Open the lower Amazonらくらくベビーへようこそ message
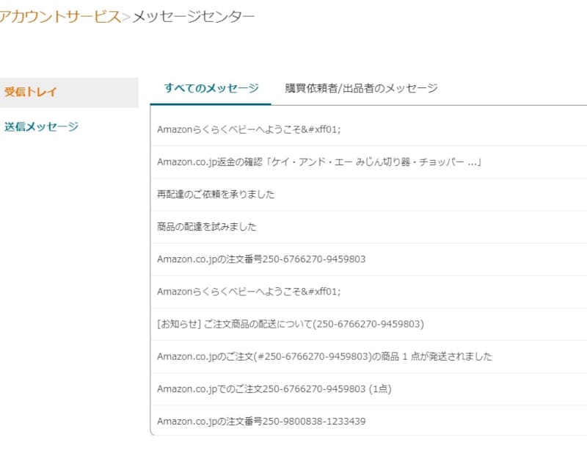Screen dimensions: 587x451 [249, 292]
